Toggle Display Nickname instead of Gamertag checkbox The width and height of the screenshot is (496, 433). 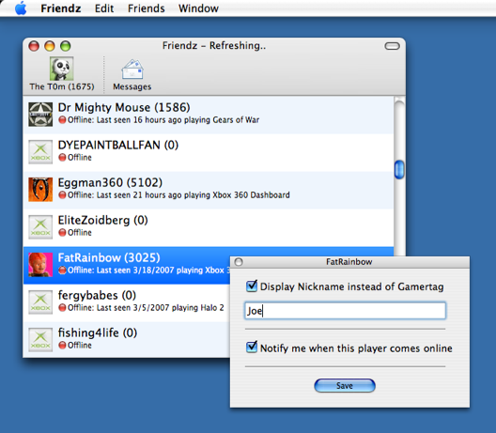coord(252,286)
